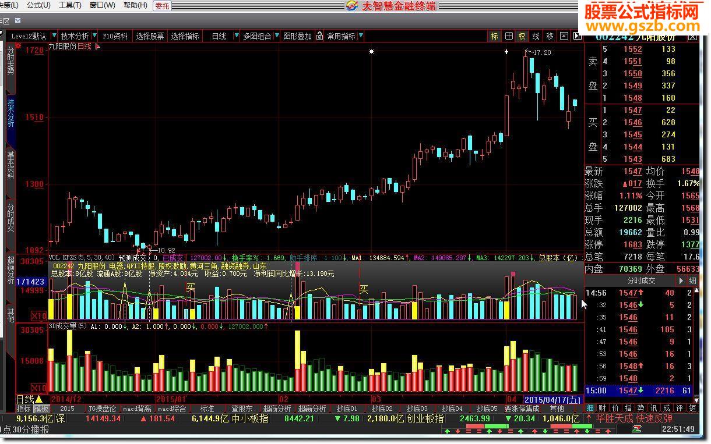Open the Level2默认 dropdown arrow

(x=54, y=36)
